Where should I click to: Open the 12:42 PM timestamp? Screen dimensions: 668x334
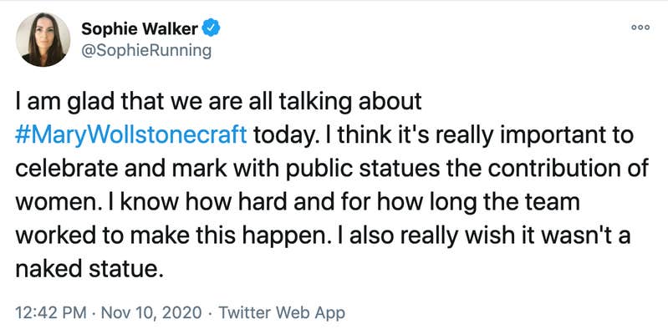pos(51,313)
